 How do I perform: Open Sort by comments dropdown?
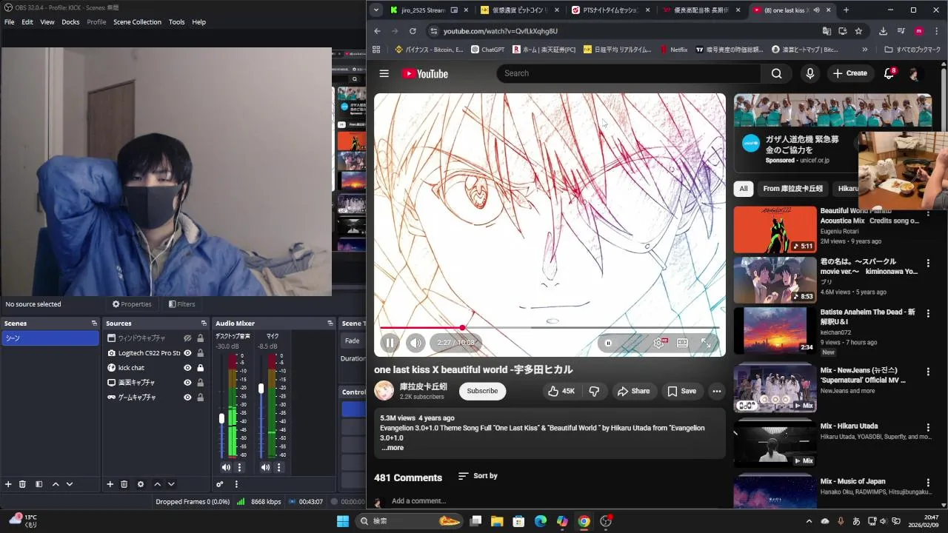(x=478, y=476)
